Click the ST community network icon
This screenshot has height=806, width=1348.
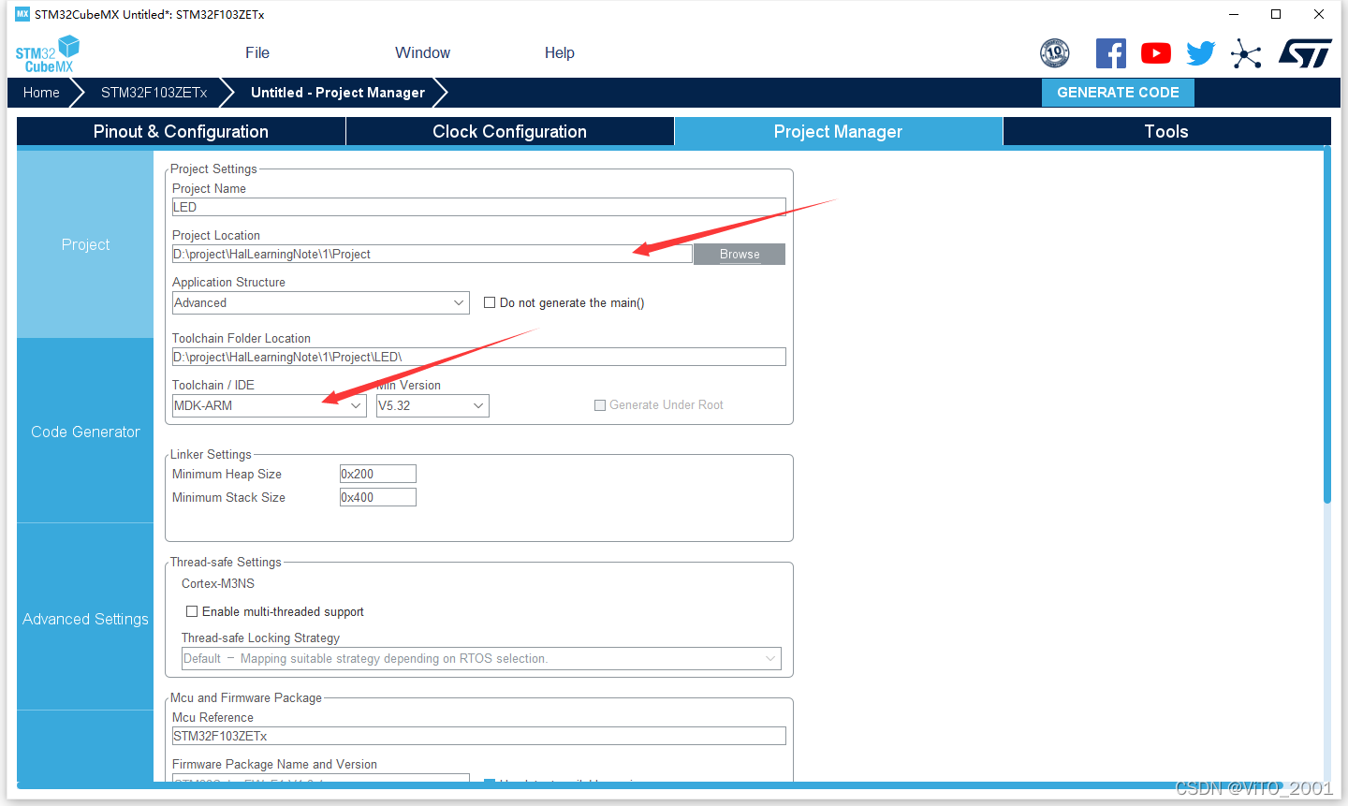point(1246,53)
